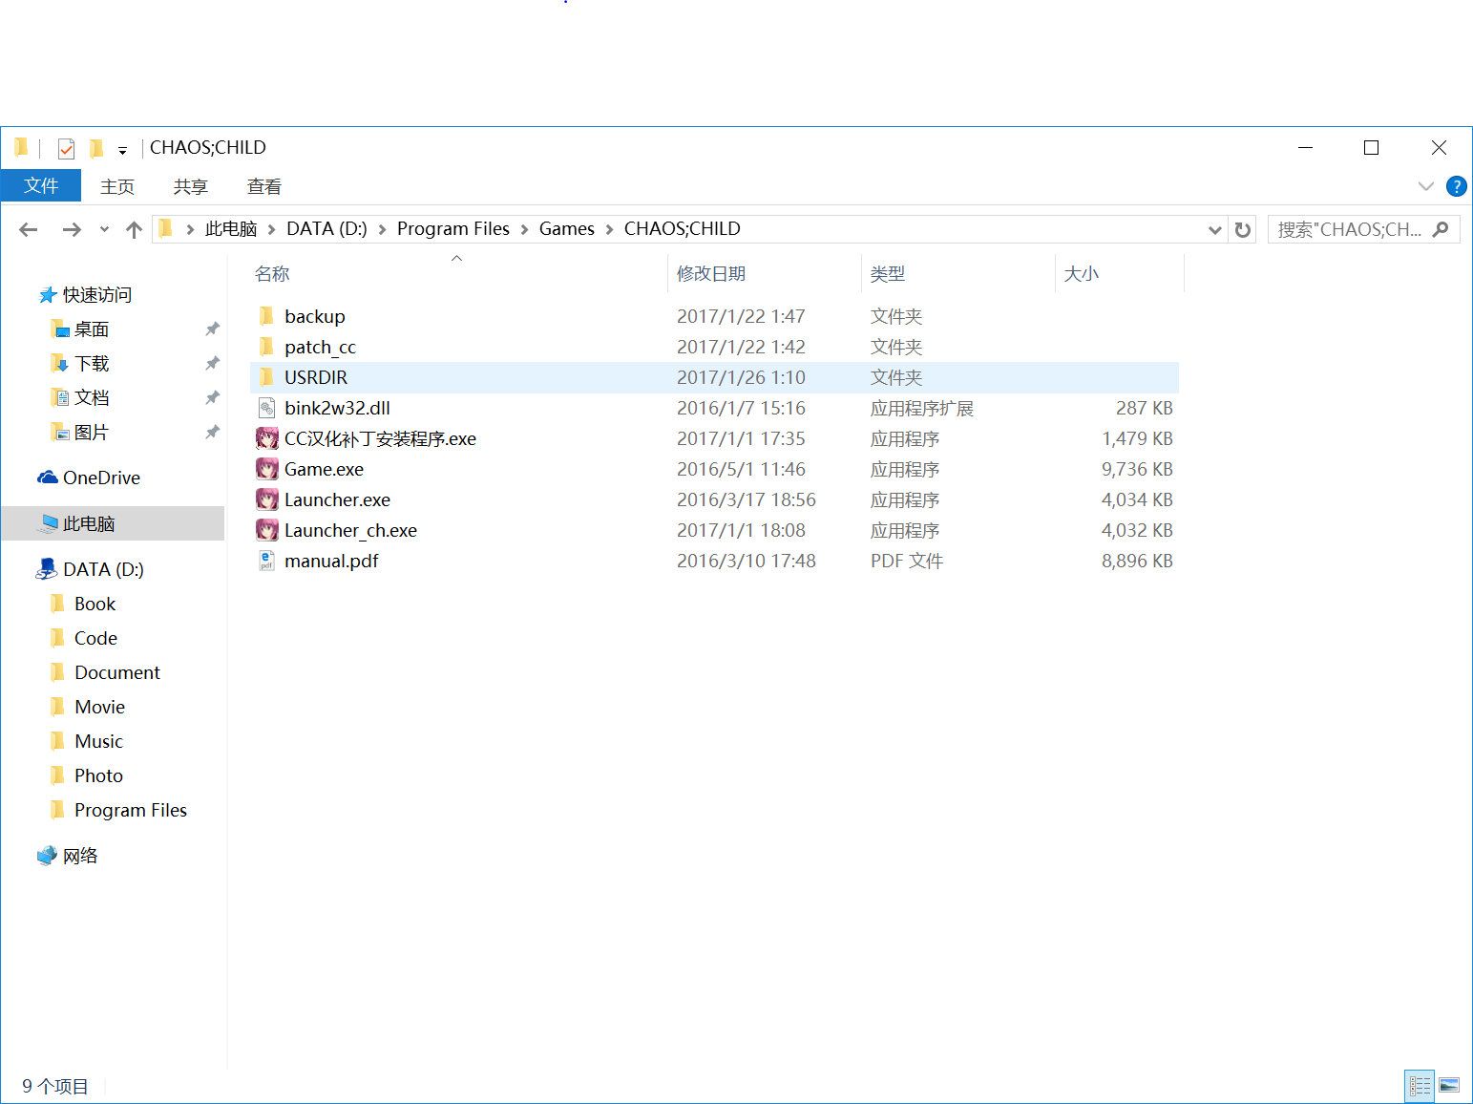The width and height of the screenshot is (1473, 1104).
Task: Open the Movie folder in navigation pane
Action: pyautogui.click(x=99, y=707)
